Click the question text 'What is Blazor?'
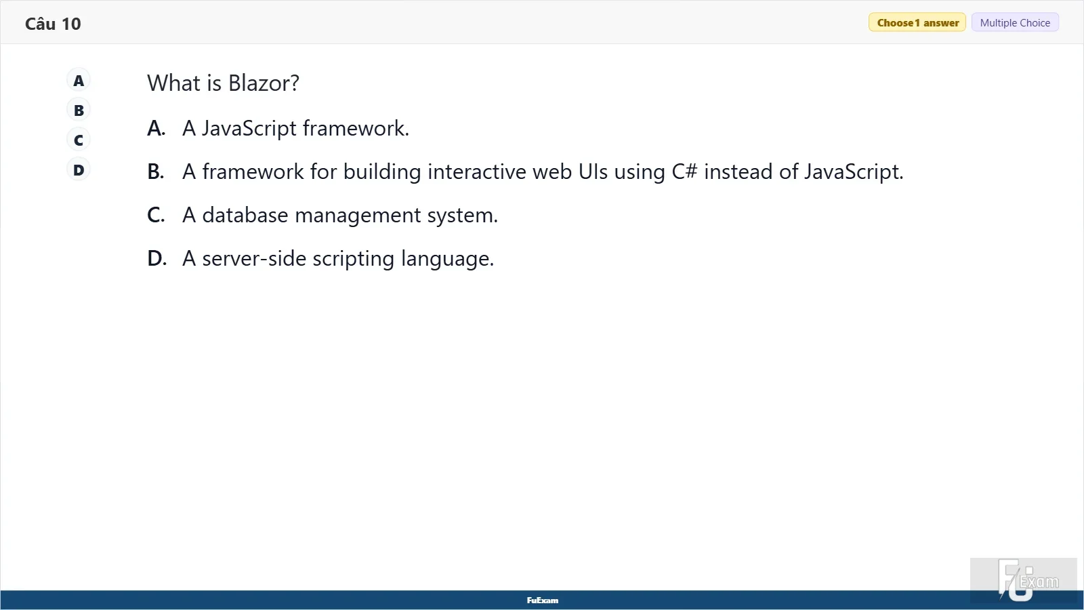The image size is (1084, 610). [x=223, y=83]
